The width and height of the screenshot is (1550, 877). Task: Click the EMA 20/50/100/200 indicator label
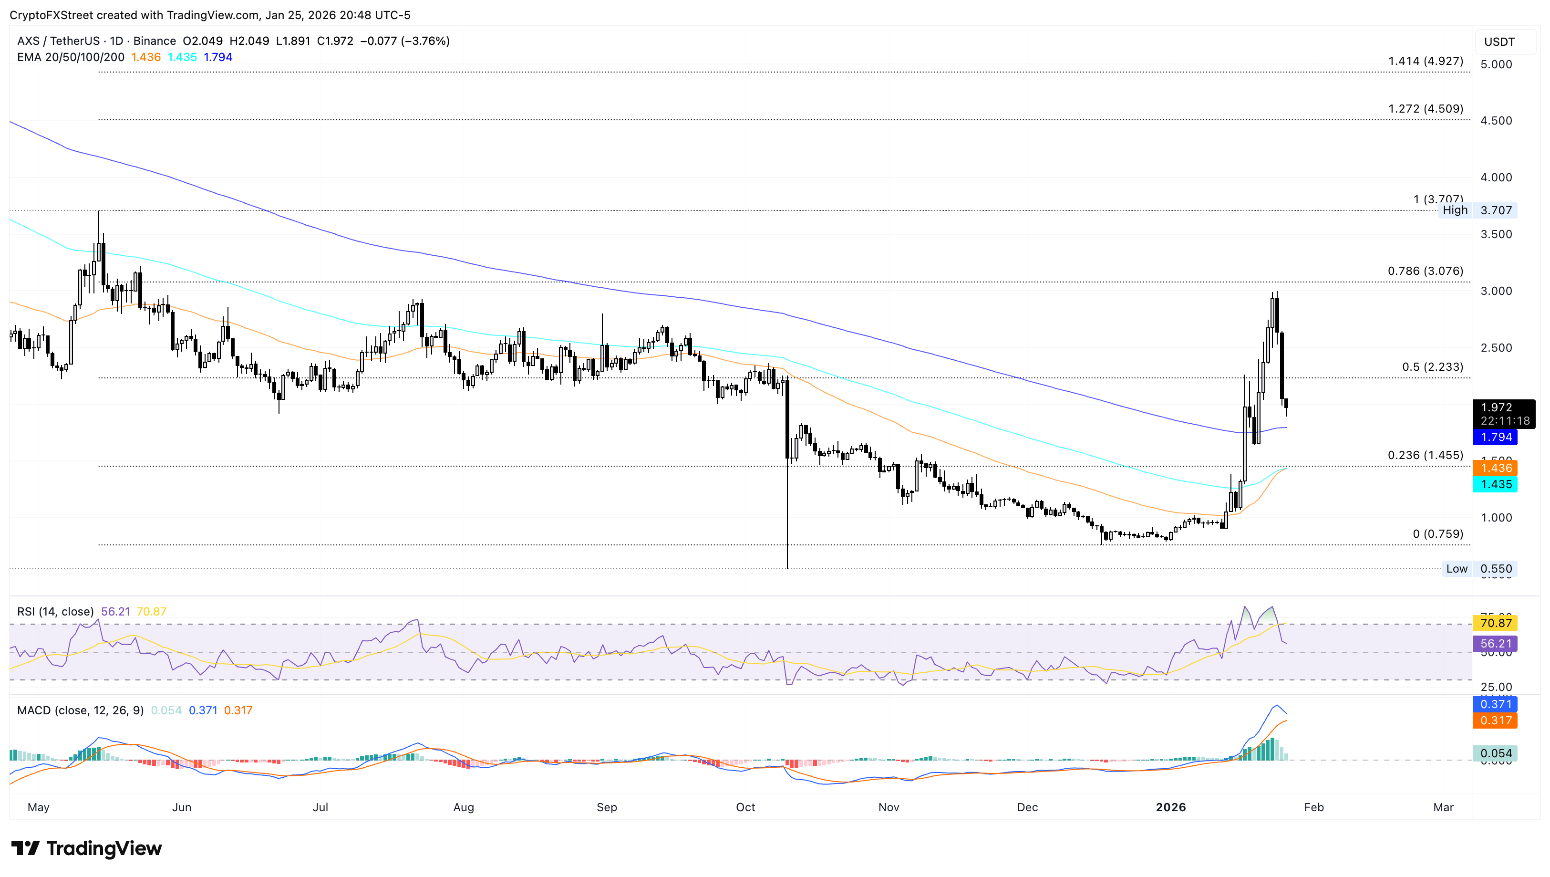[x=71, y=57]
